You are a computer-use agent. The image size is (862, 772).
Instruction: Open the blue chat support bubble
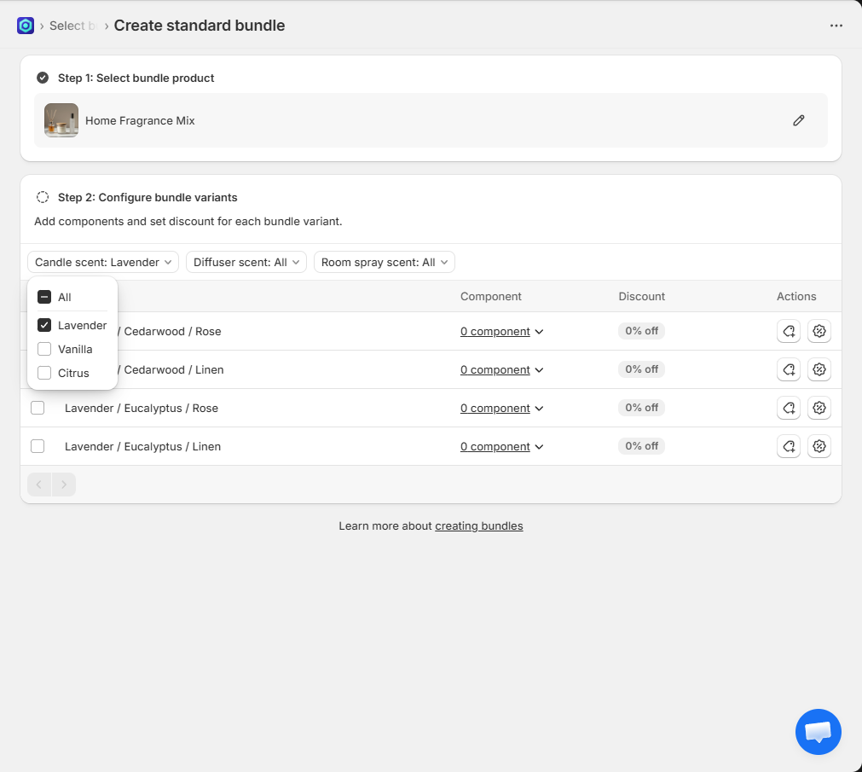coord(818,731)
